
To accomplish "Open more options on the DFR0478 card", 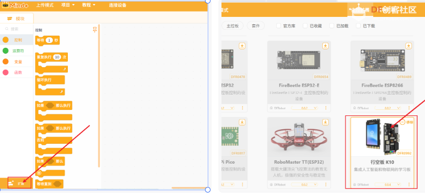I will click(x=242, y=108).
